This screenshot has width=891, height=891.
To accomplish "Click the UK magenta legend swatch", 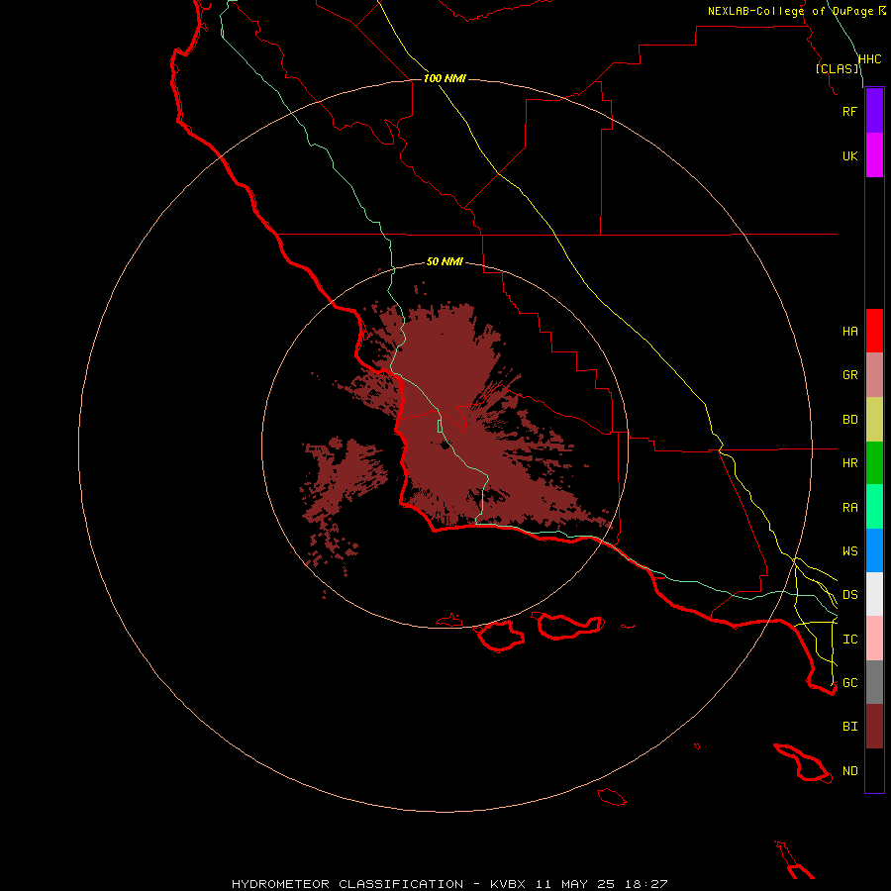I will (x=874, y=155).
